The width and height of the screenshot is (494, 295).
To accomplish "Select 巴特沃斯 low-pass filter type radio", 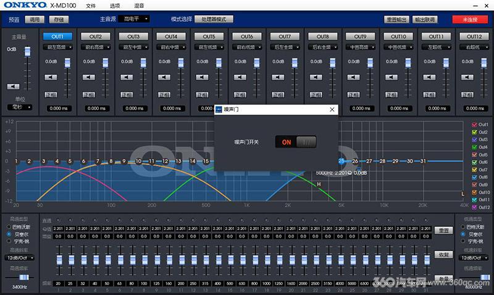I will point(463,227).
